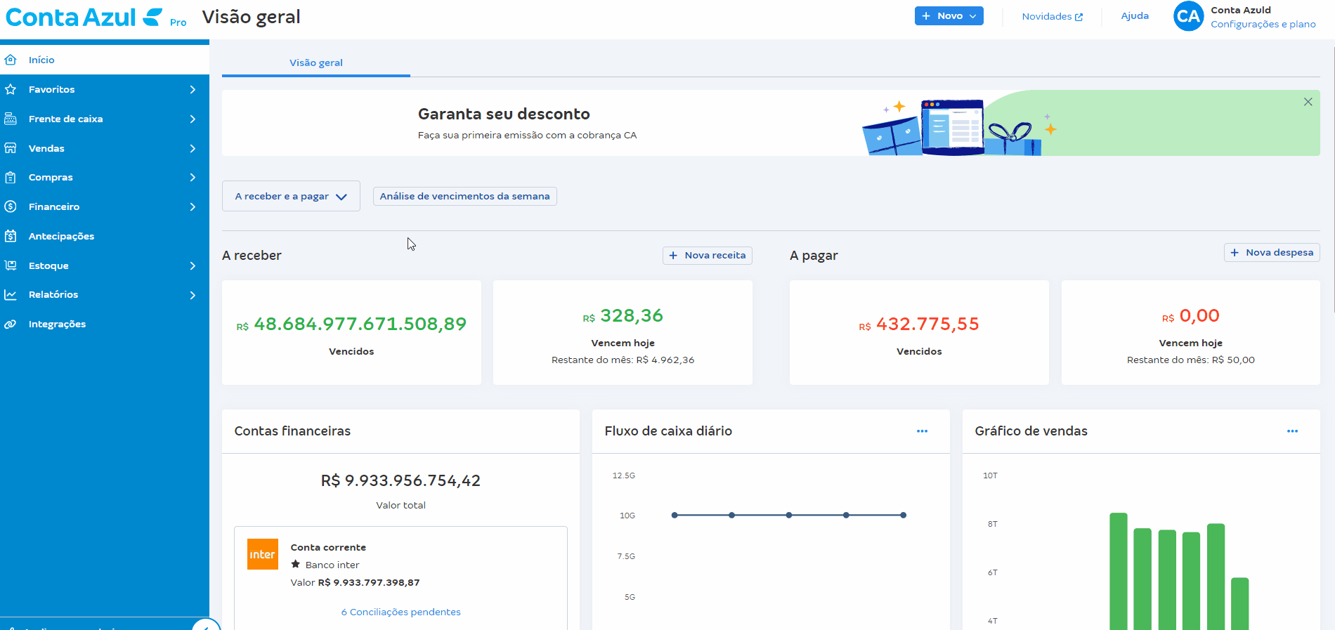Expand the Relatórios submenu chevron
Image resolution: width=1335 pixels, height=630 pixels.
pyautogui.click(x=193, y=295)
